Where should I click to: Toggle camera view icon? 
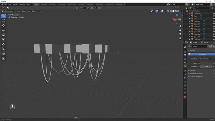coord(180,34)
